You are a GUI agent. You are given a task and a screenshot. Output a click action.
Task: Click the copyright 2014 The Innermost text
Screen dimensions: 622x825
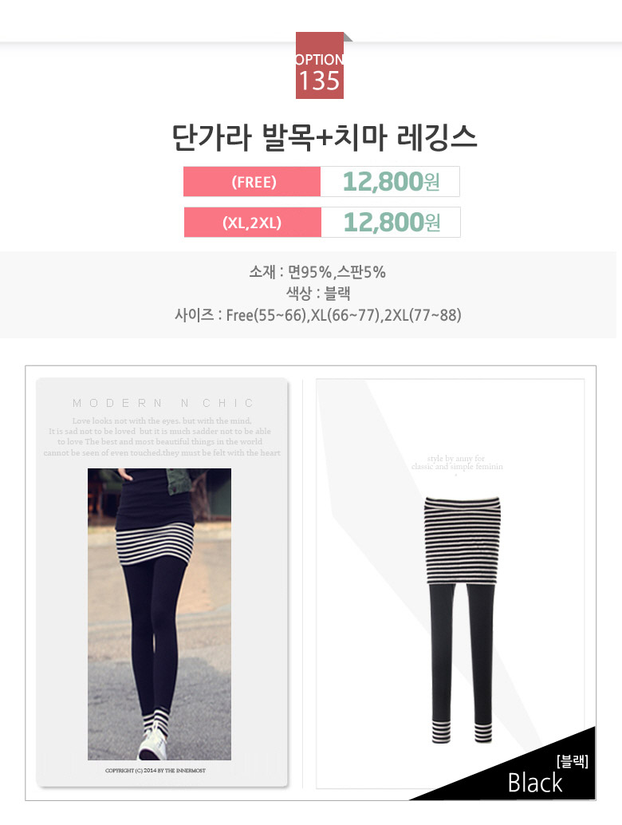(155, 770)
